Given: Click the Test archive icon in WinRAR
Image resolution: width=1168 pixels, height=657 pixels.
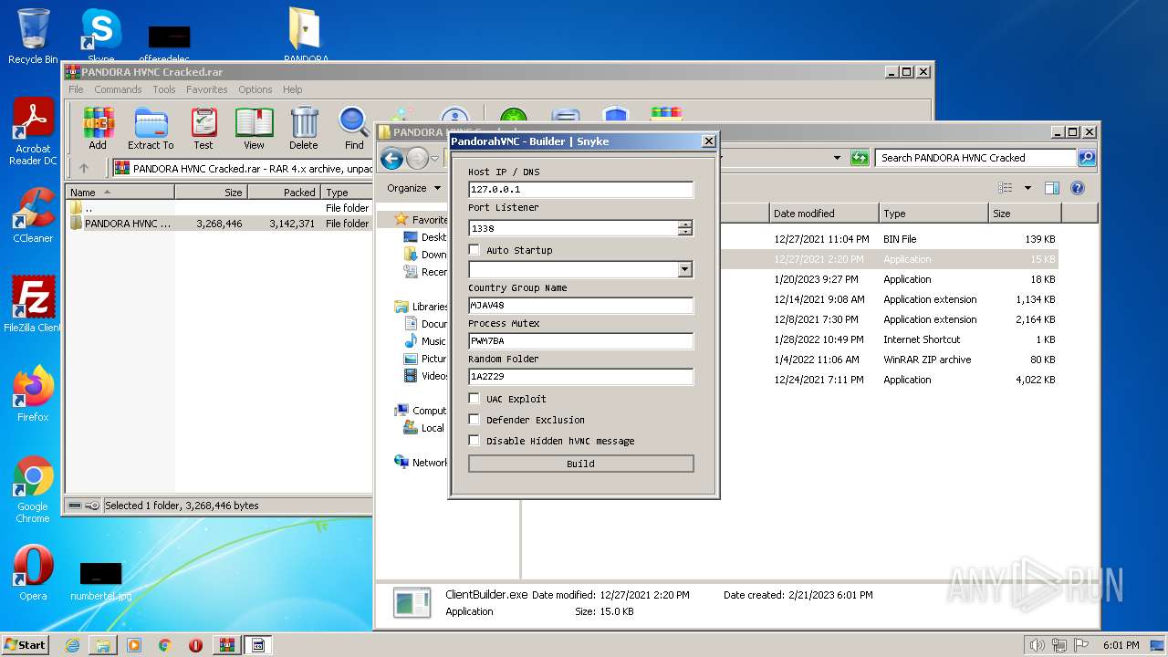Looking at the screenshot, I should pos(203,129).
